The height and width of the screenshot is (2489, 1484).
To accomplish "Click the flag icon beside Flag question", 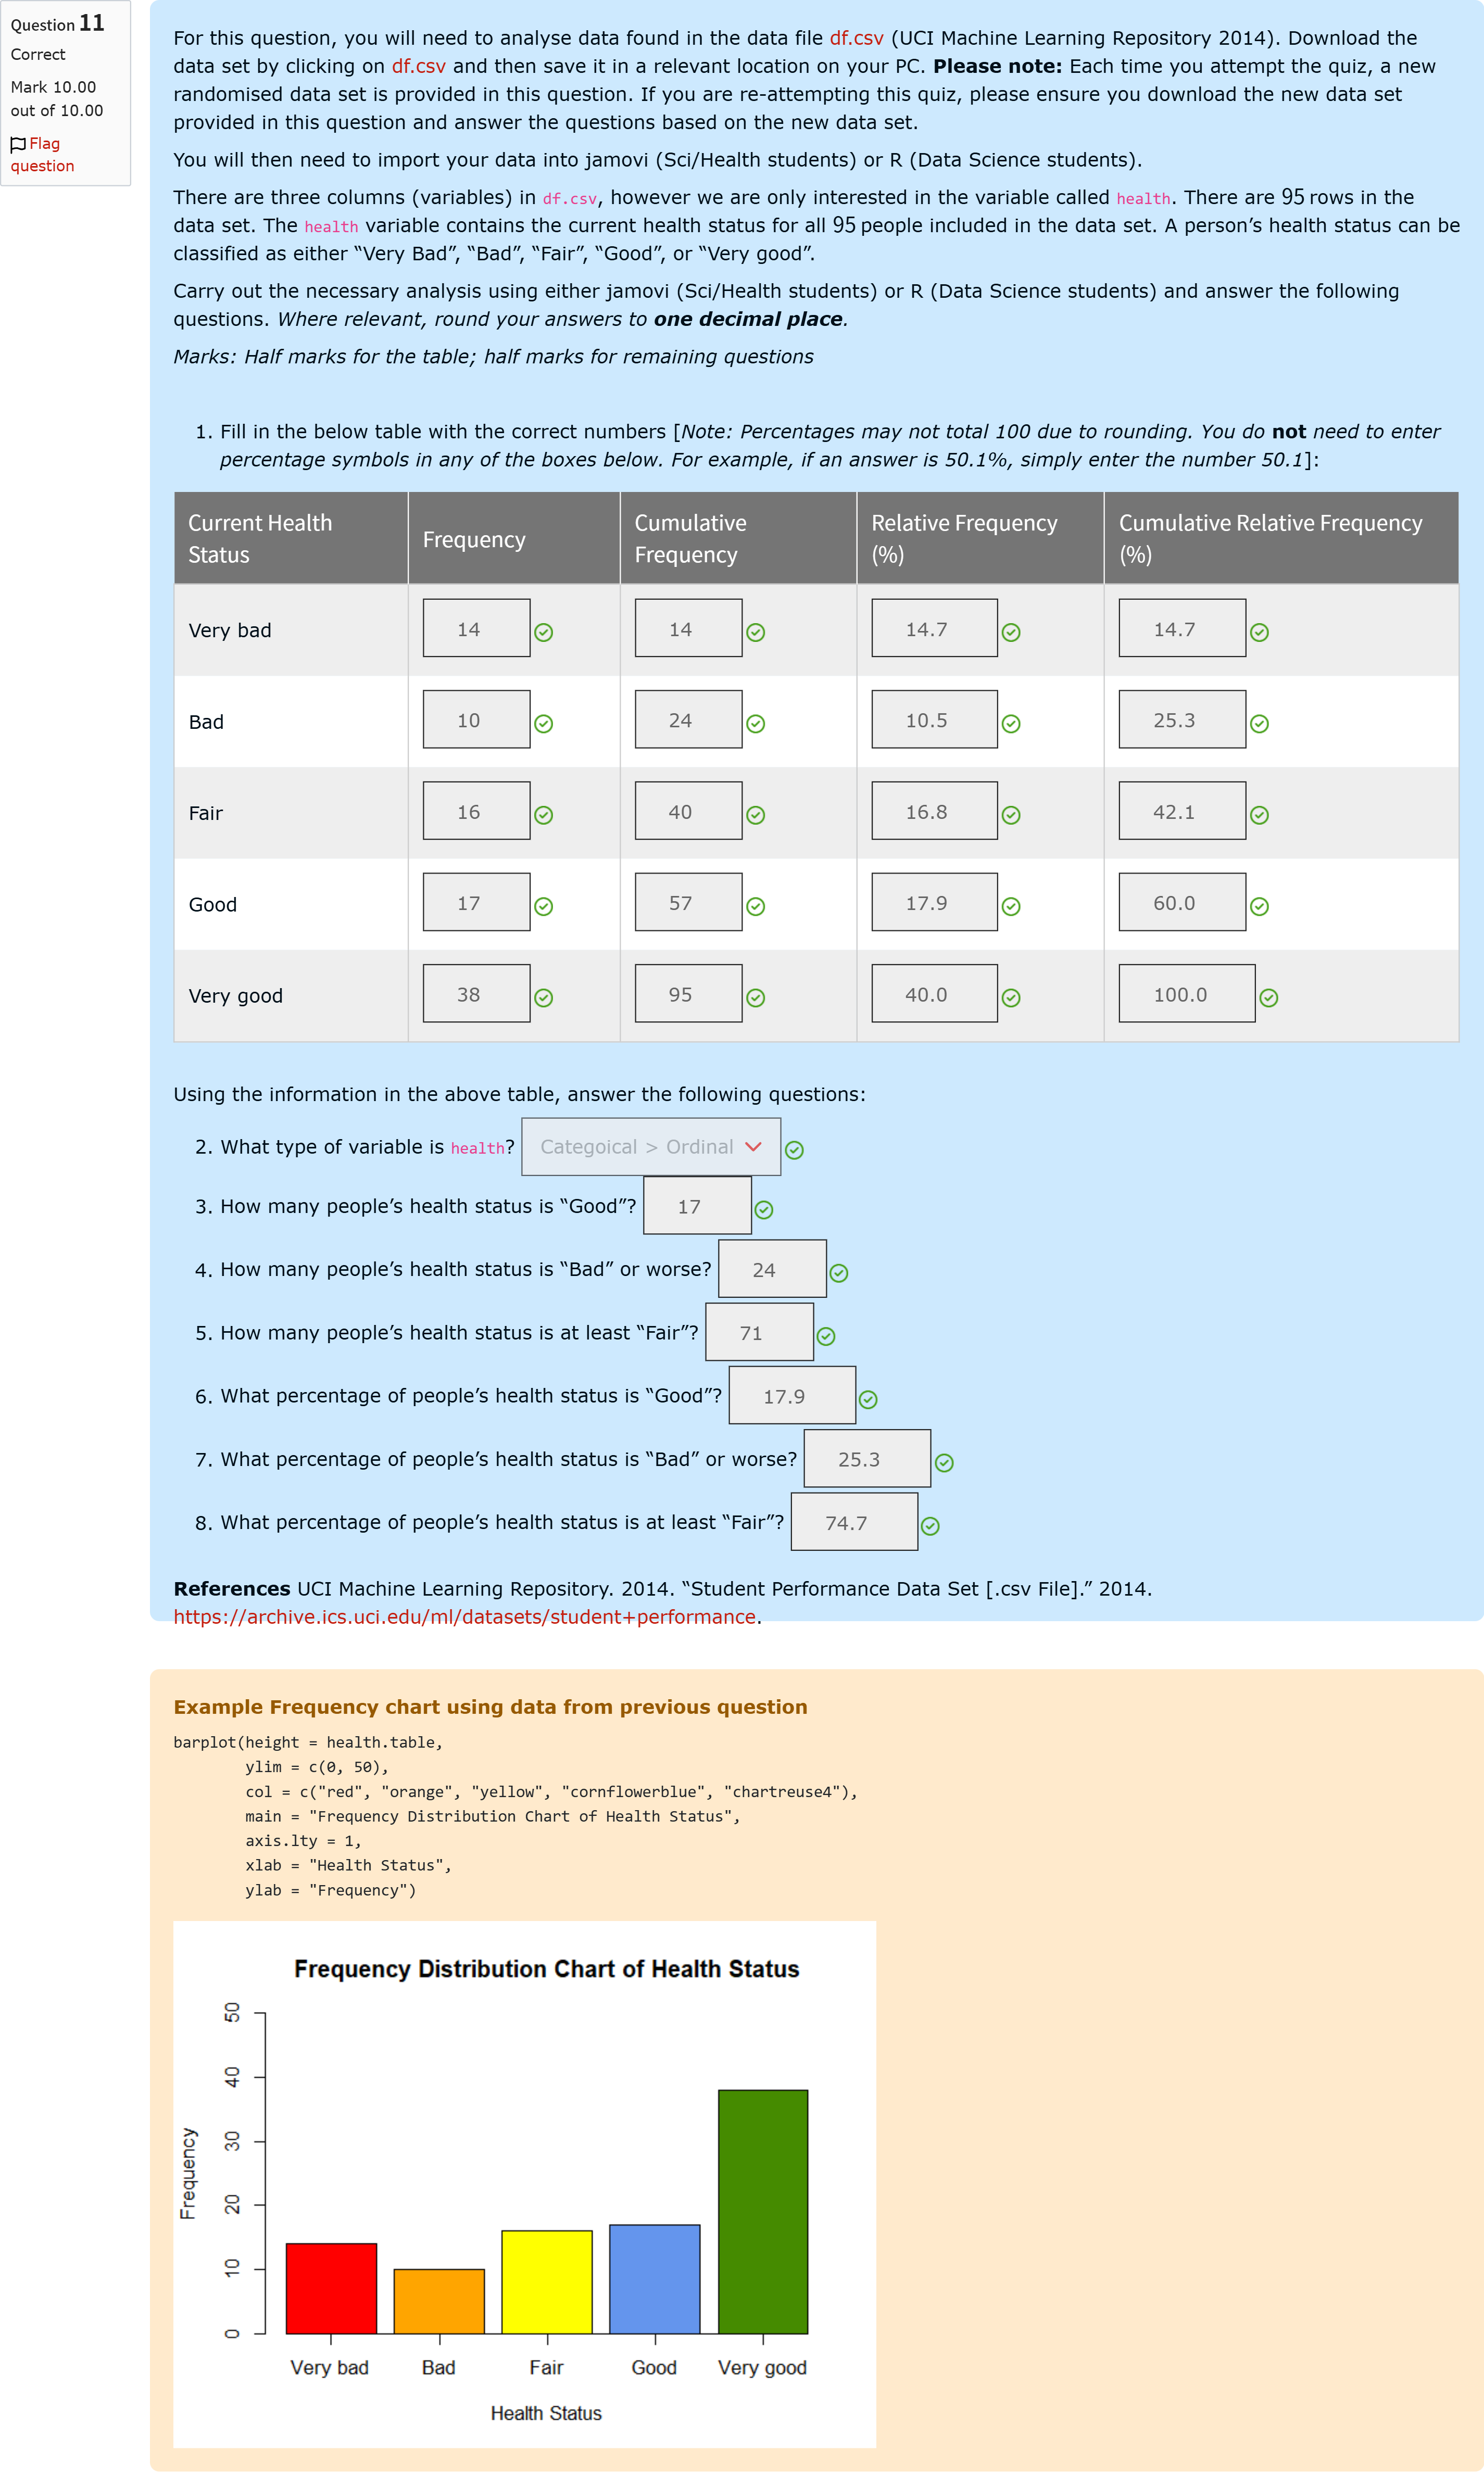I will (x=18, y=144).
